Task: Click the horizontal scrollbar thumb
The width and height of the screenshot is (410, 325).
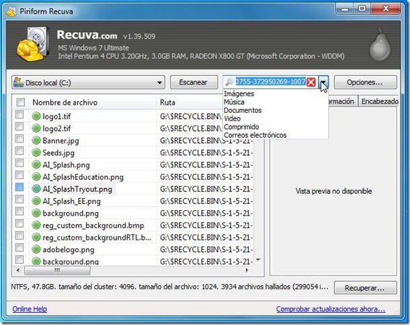Action: click(x=57, y=270)
